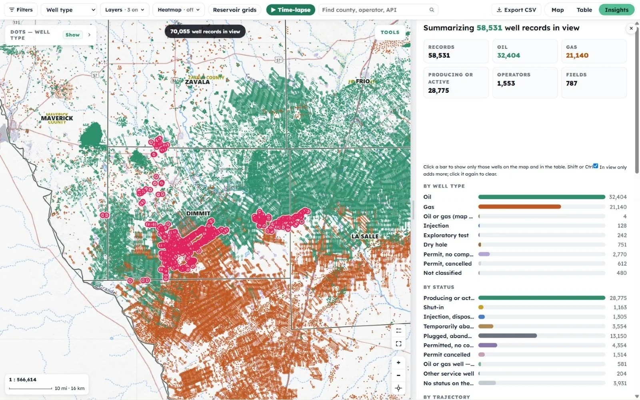This screenshot has height=400, width=640.
Task: Export data as CSV
Action: coord(516,10)
